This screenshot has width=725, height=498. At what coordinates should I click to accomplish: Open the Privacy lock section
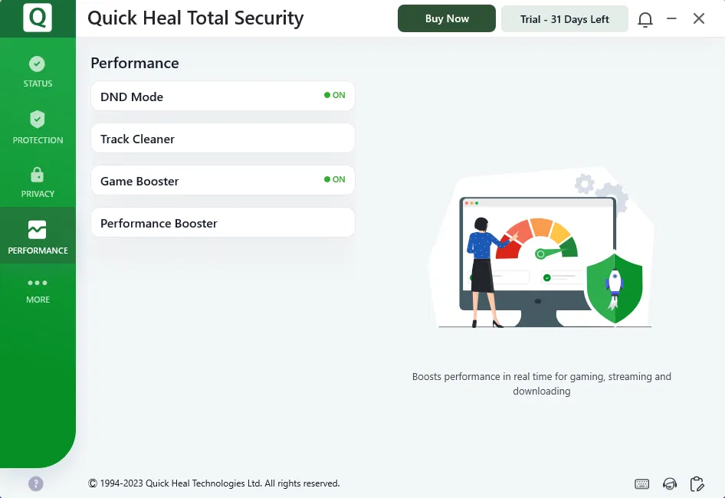(x=38, y=182)
